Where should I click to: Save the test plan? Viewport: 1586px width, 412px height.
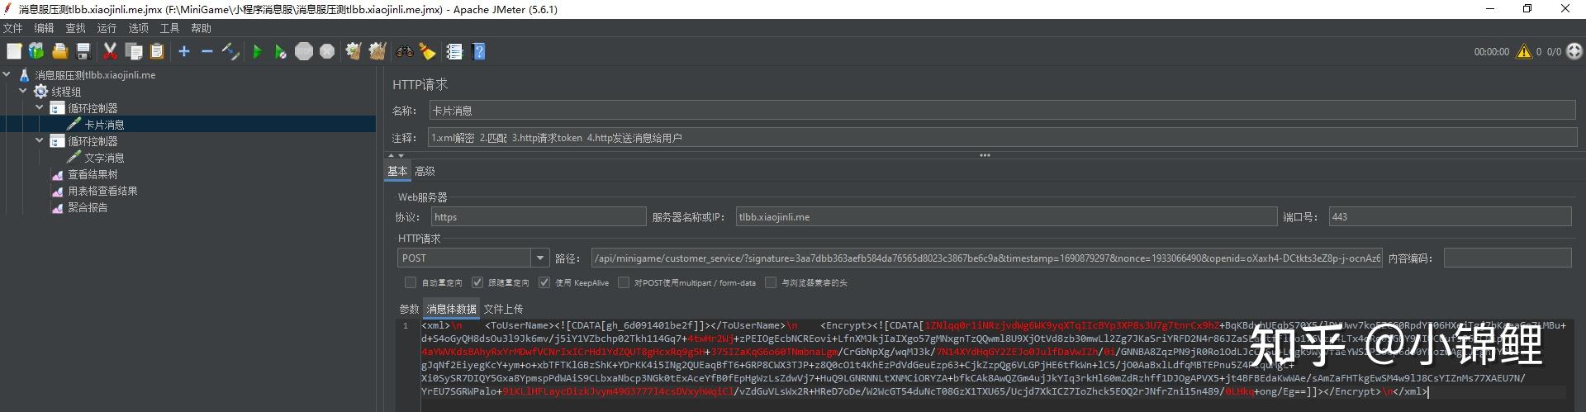(x=83, y=51)
